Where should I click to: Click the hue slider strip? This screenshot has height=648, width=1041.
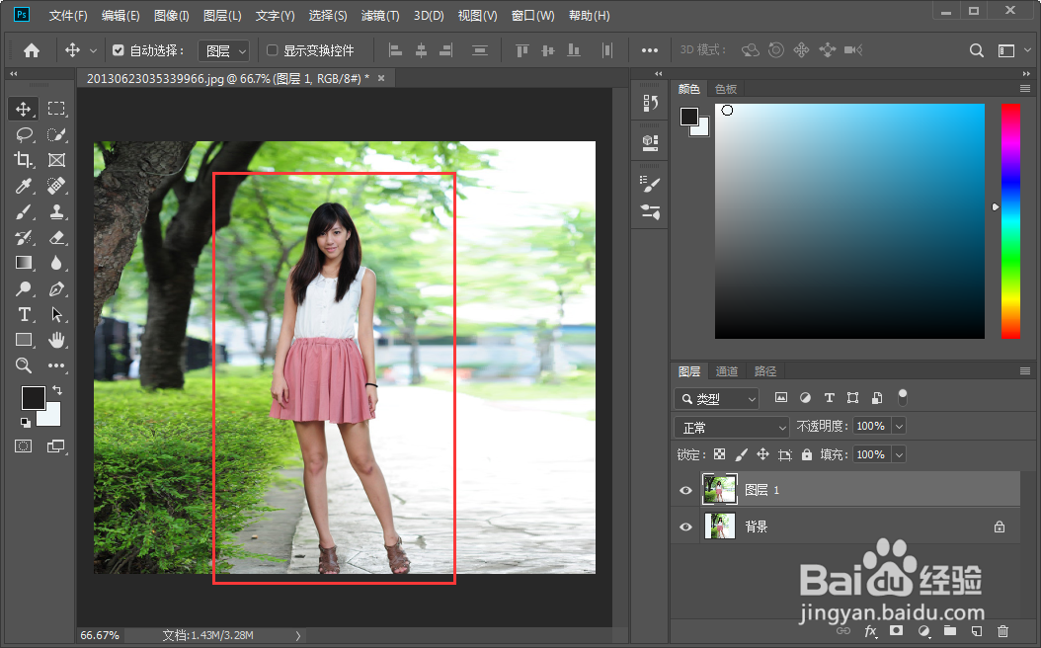point(1010,221)
